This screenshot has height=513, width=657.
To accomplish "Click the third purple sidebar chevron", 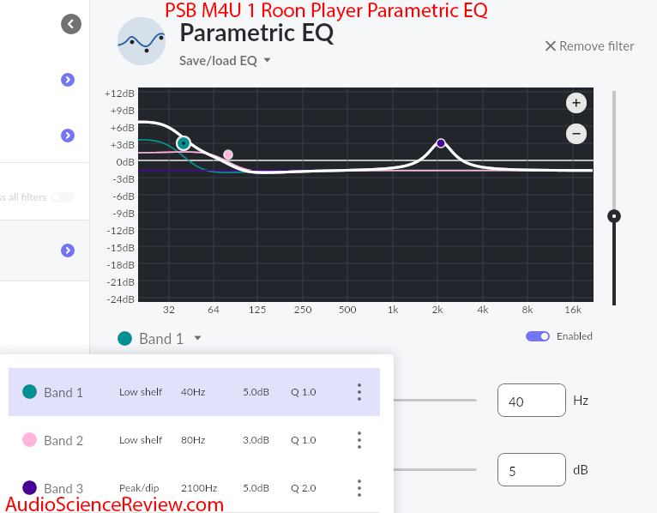I will 68,250.
